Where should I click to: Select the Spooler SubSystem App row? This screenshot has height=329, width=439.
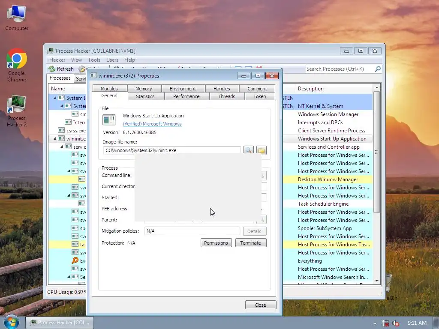point(328,228)
